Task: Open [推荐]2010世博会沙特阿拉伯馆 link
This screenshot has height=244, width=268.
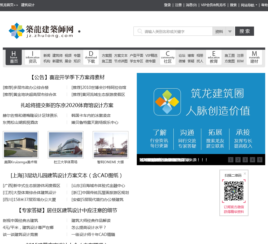Action: (x=99, y=87)
